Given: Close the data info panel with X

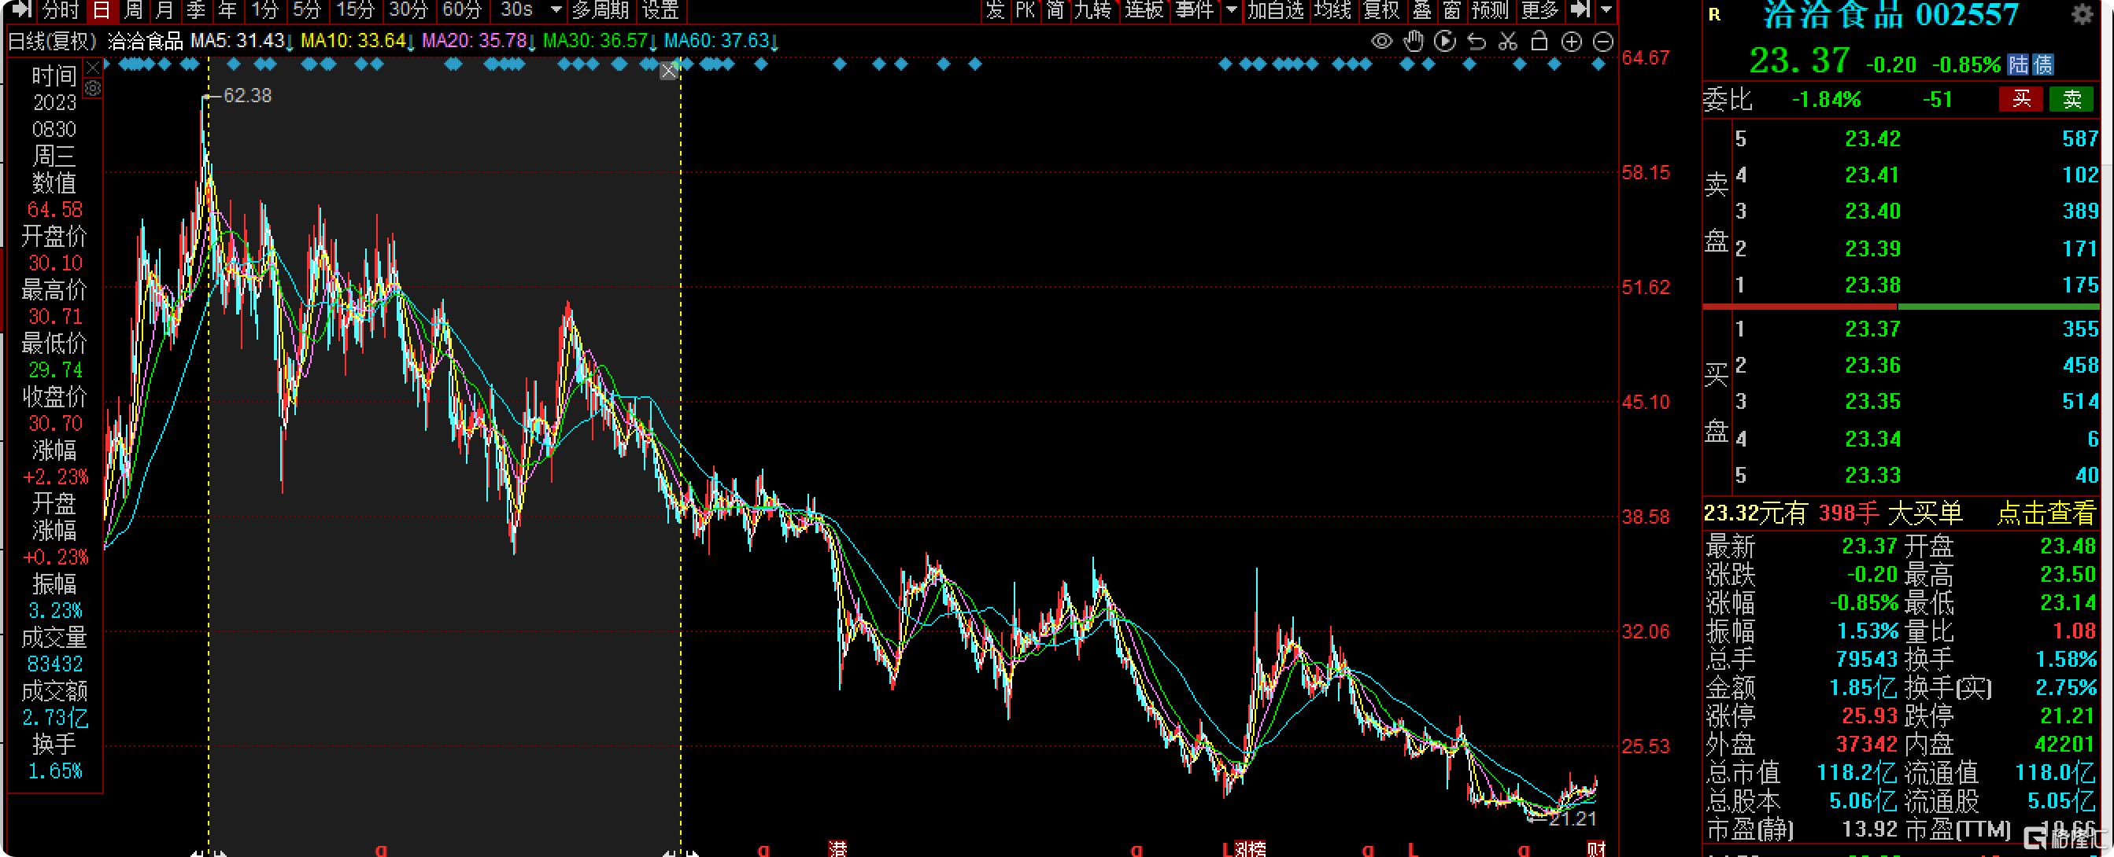Looking at the screenshot, I should click(93, 68).
